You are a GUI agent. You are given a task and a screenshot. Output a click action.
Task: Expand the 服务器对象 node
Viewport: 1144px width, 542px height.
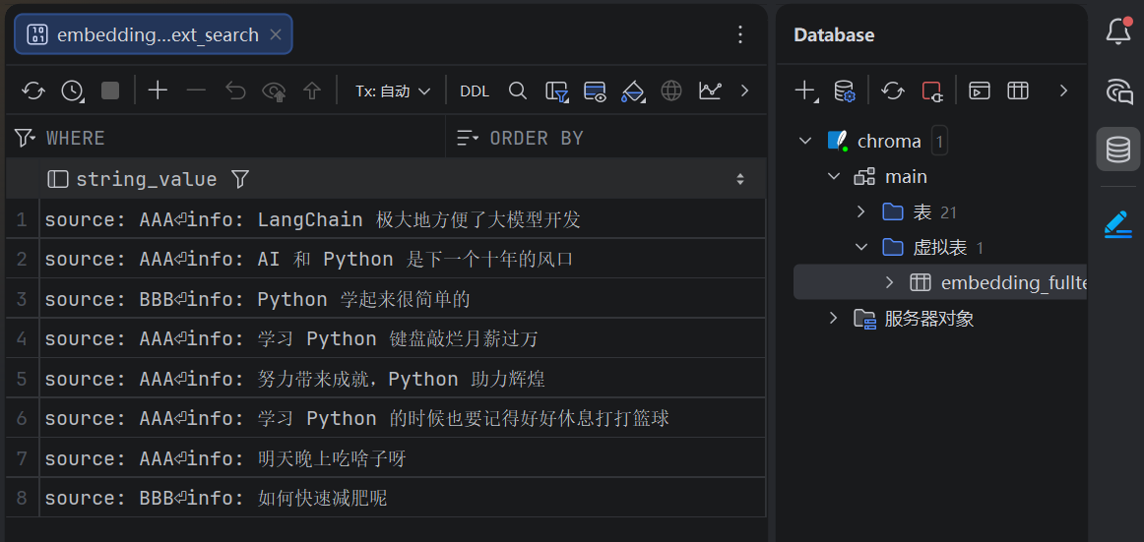click(x=833, y=319)
